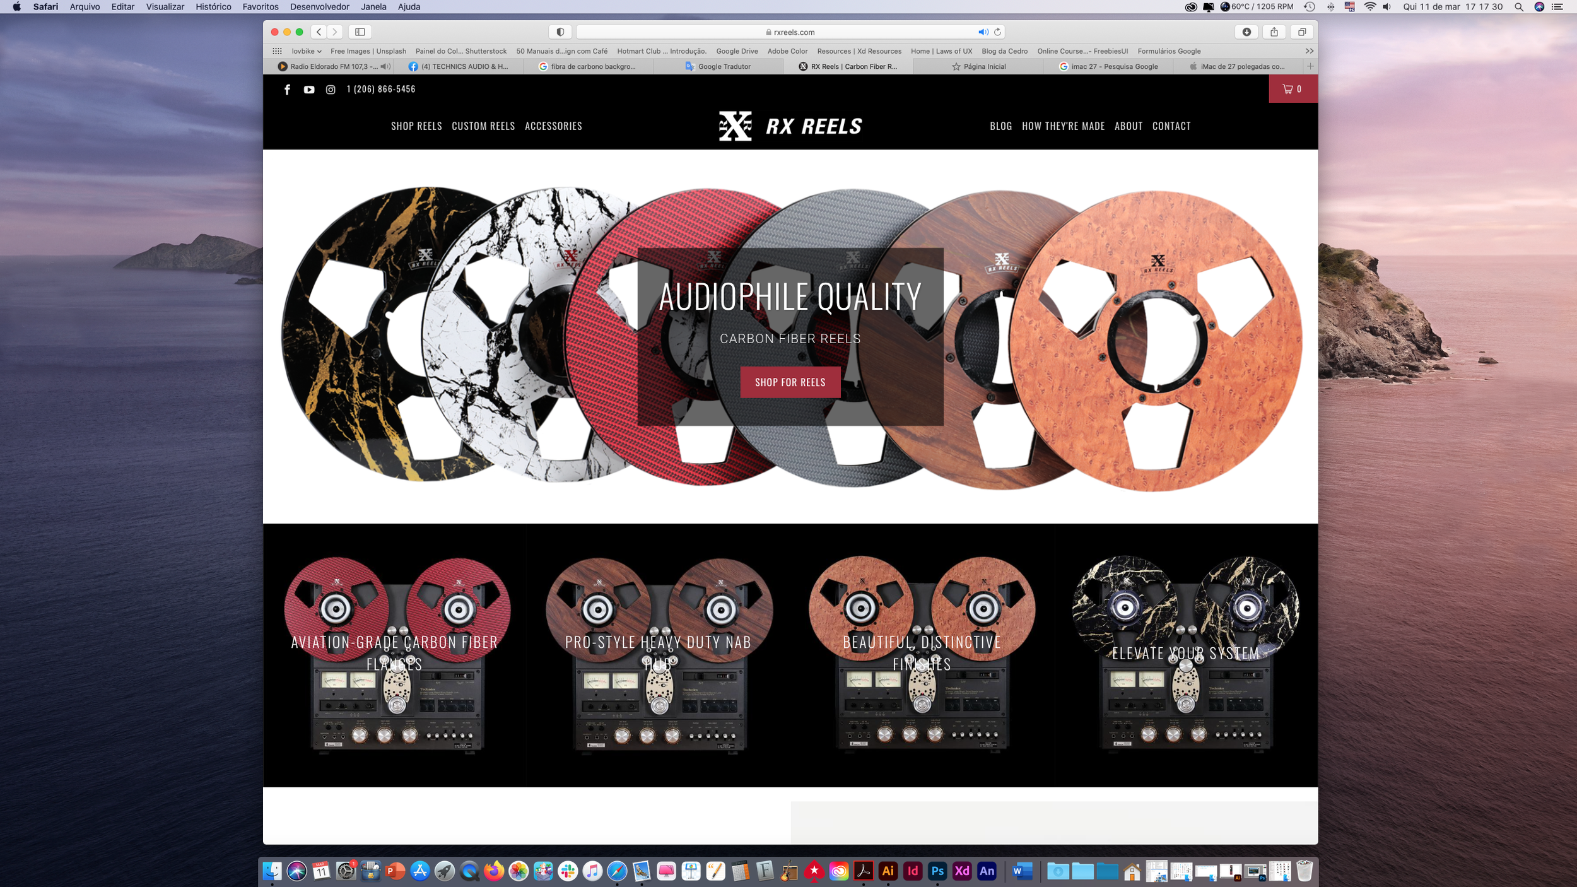
Task: Go forward with Safari's forward arrow
Action: coord(335,32)
